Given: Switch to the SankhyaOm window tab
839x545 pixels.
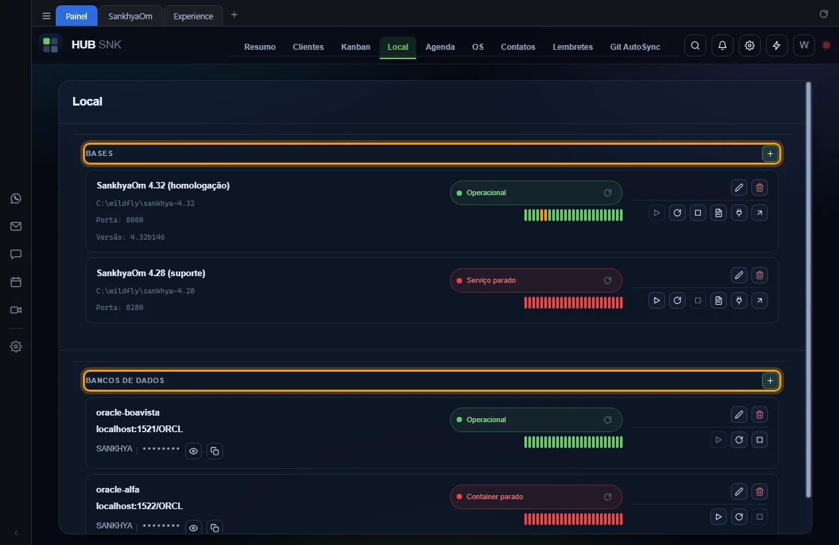Looking at the screenshot, I should pyautogui.click(x=130, y=16).
